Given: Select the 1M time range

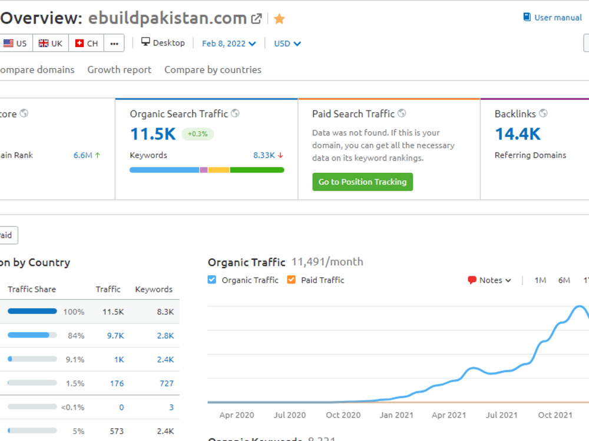Looking at the screenshot, I should coord(540,280).
